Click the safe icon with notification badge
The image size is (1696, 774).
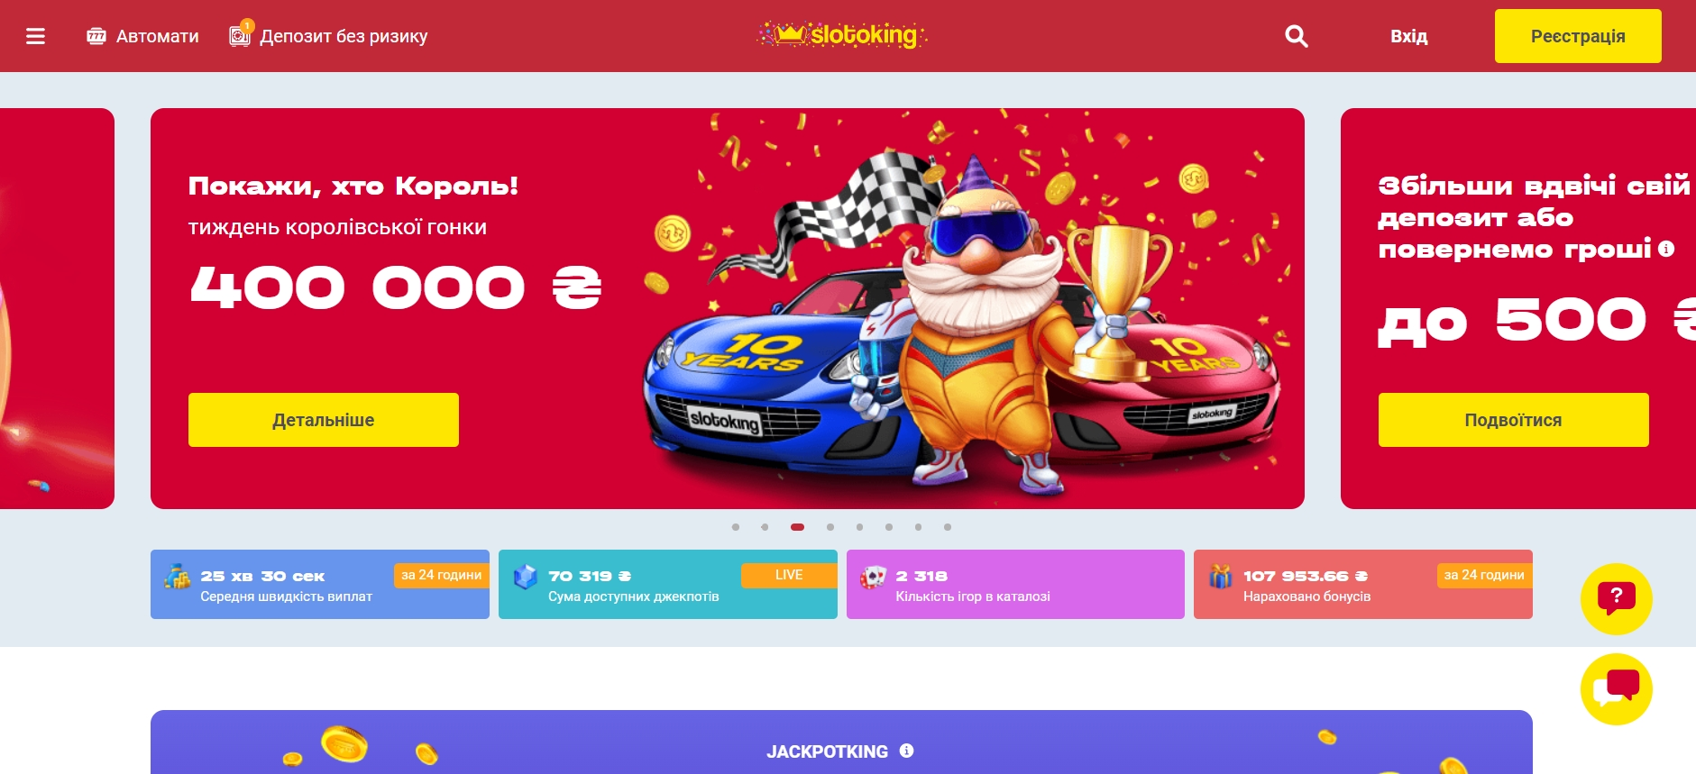tap(240, 34)
